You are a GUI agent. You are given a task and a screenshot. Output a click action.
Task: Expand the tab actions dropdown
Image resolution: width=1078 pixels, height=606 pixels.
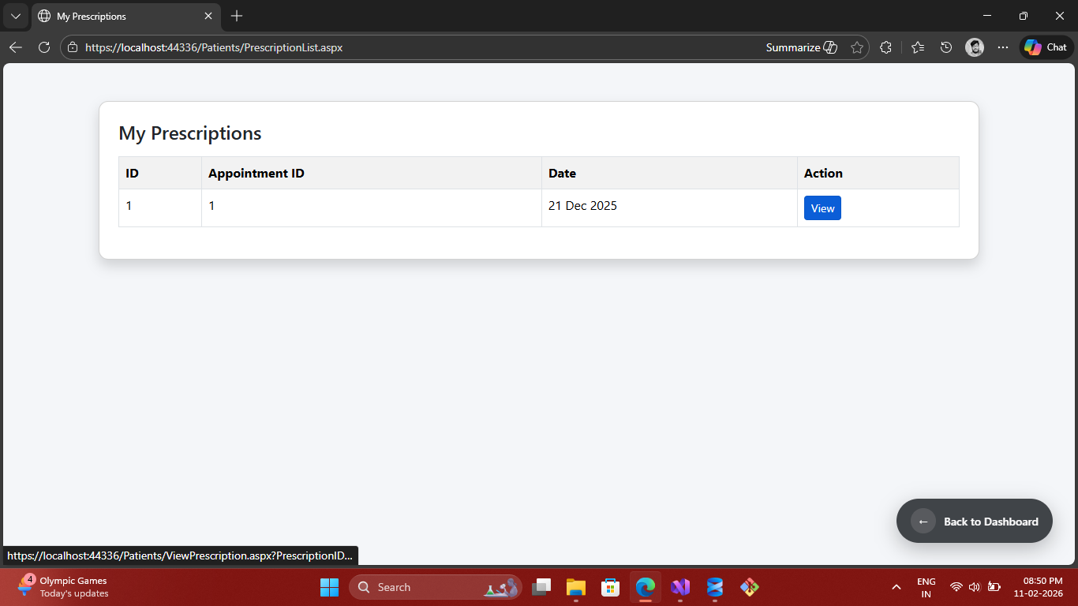coord(15,16)
